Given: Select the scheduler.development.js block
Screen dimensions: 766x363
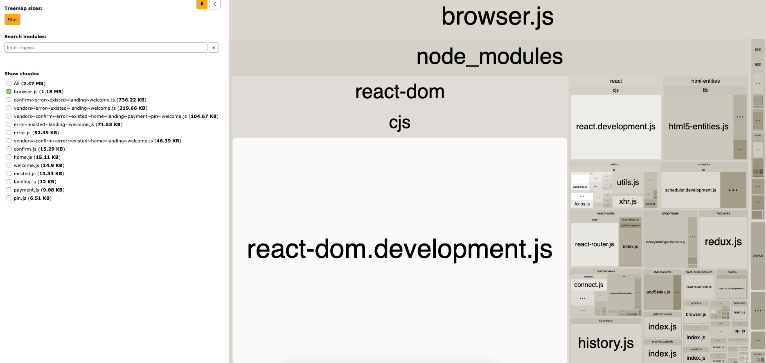Looking at the screenshot, I should [x=690, y=190].
